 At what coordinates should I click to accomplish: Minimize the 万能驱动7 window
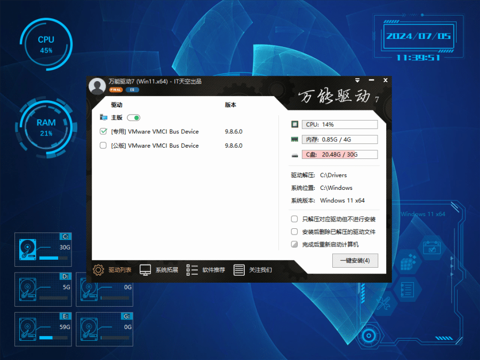click(x=372, y=80)
